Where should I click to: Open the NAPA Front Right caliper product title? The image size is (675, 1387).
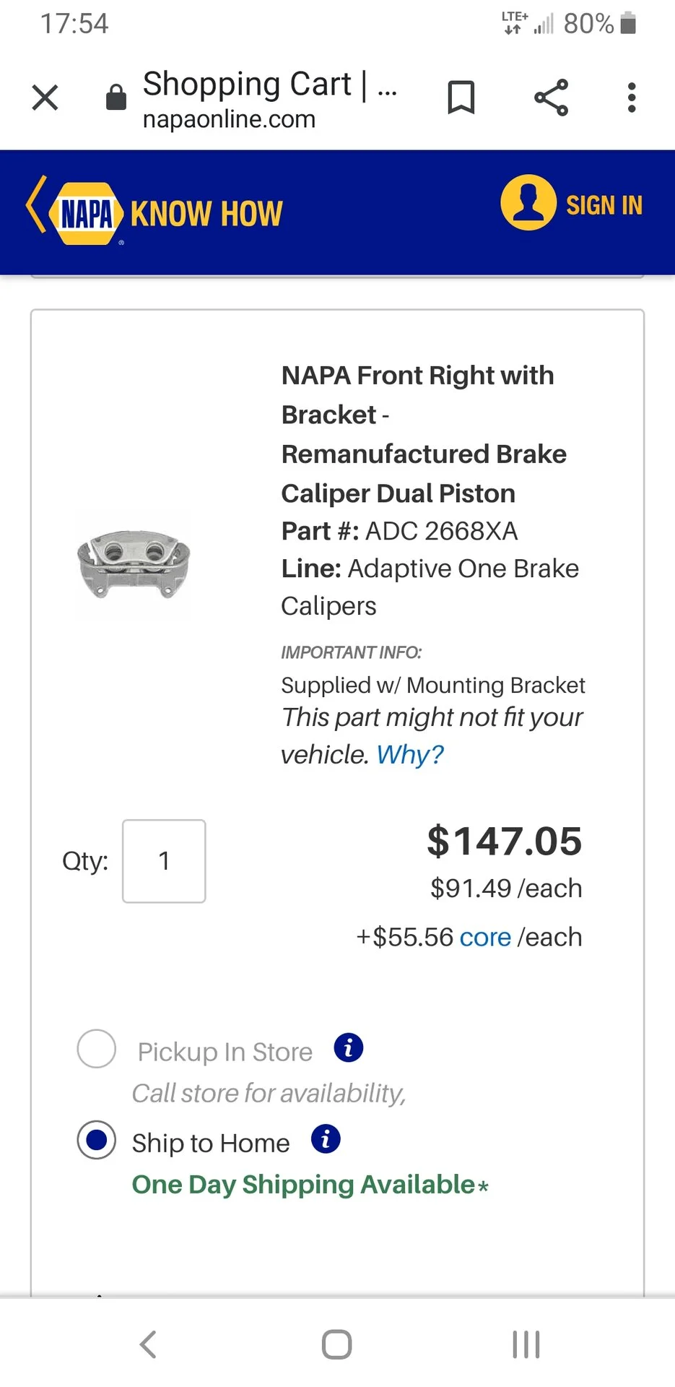point(424,434)
